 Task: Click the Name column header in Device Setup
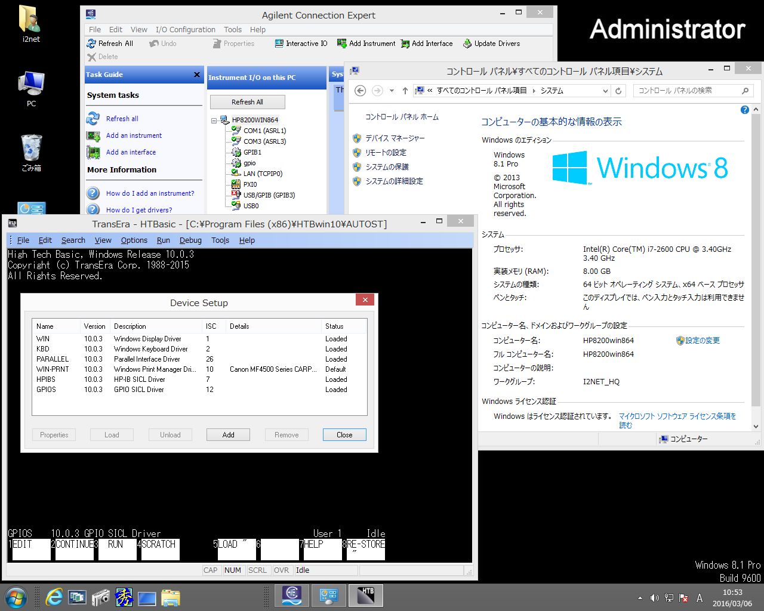pyautogui.click(x=56, y=326)
